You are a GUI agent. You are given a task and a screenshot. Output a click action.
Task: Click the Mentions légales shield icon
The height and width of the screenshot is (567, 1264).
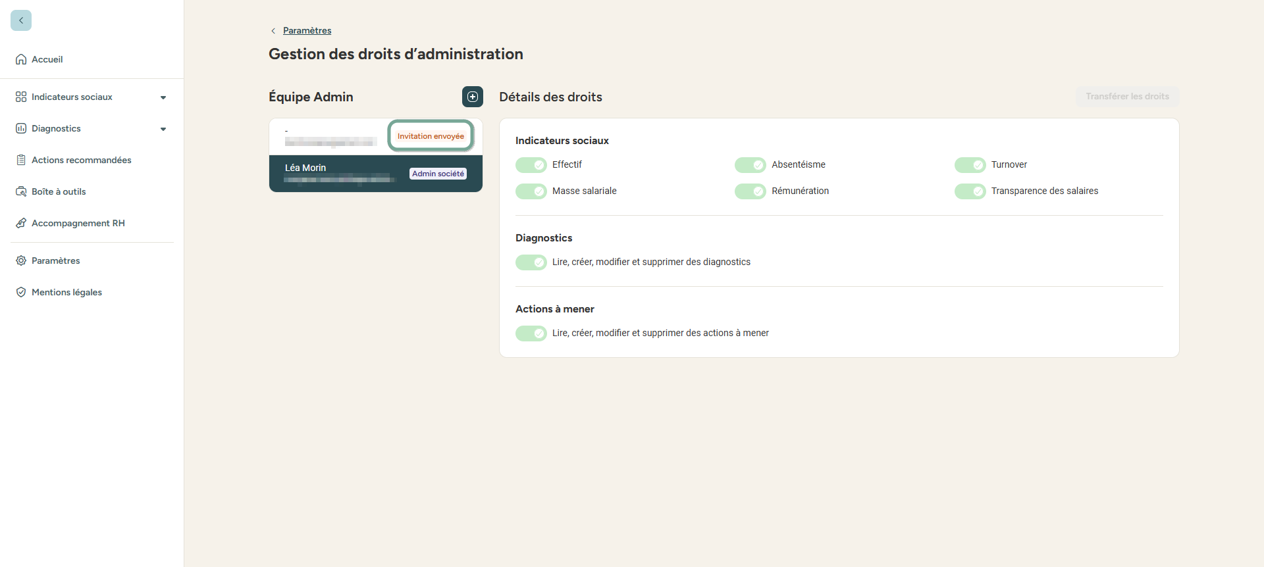(21, 292)
